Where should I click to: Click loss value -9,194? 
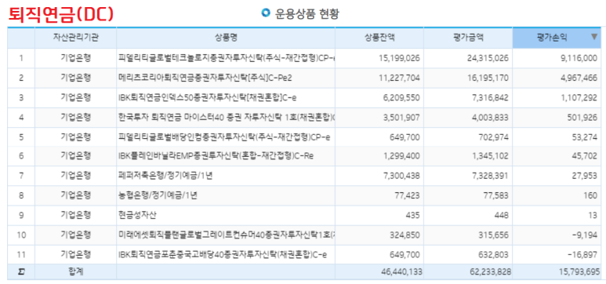point(585,235)
